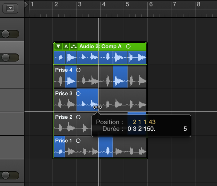Select the Prise 2 take lane name
Viewport: 217px width, 186px height.
click(64, 117)
